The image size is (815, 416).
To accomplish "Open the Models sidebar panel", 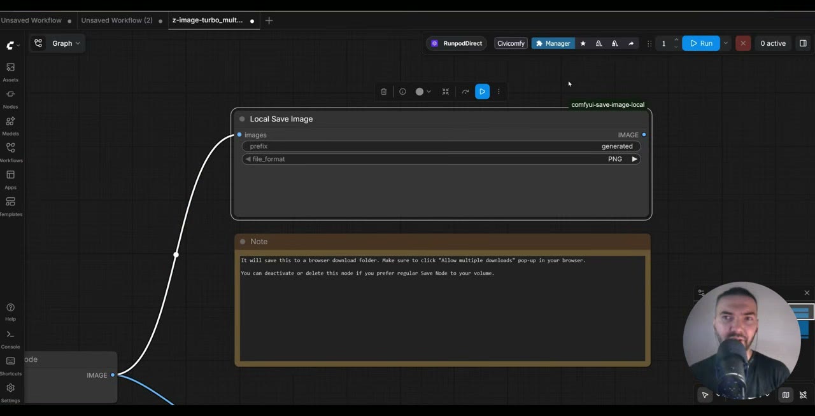I will point(10,125).
